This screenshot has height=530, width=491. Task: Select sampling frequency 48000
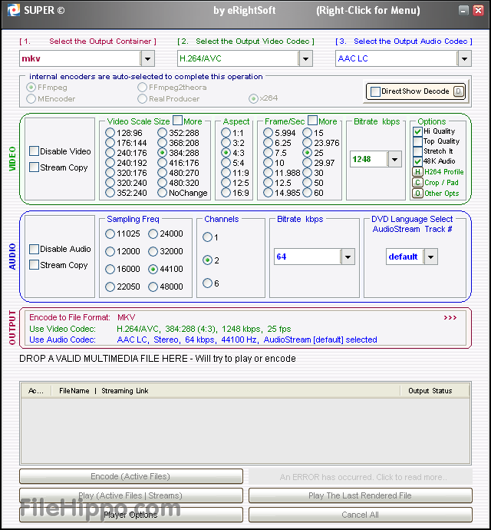[x=153, y=287]
